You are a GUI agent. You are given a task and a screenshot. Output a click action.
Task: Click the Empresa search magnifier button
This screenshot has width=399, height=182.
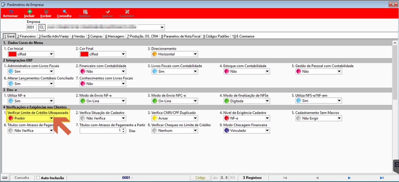[x=42, y=27]
